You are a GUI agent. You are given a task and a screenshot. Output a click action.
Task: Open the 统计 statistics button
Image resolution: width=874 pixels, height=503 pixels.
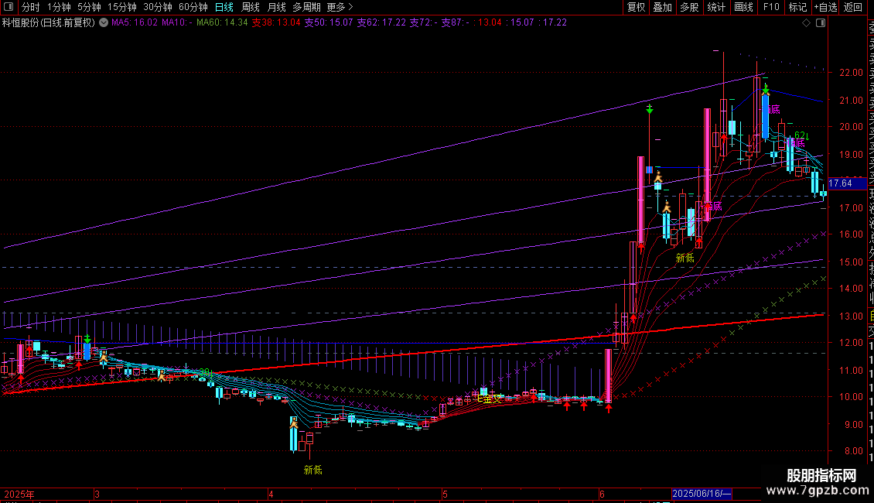coord(716,7)
